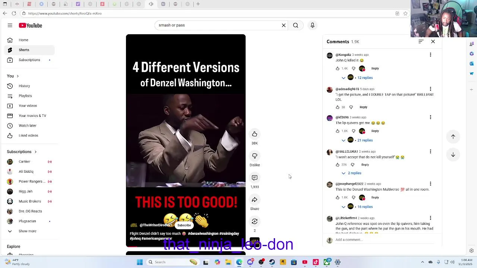Image resolution: width=477 pixels, height=268 pixels.
Task: Reload the page in the browser
Action: 14,13
